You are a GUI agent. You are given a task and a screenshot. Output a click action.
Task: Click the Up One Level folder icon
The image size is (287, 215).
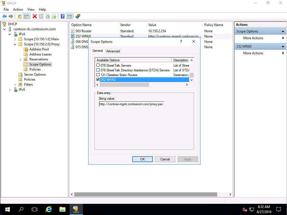(x=20, y=17)
